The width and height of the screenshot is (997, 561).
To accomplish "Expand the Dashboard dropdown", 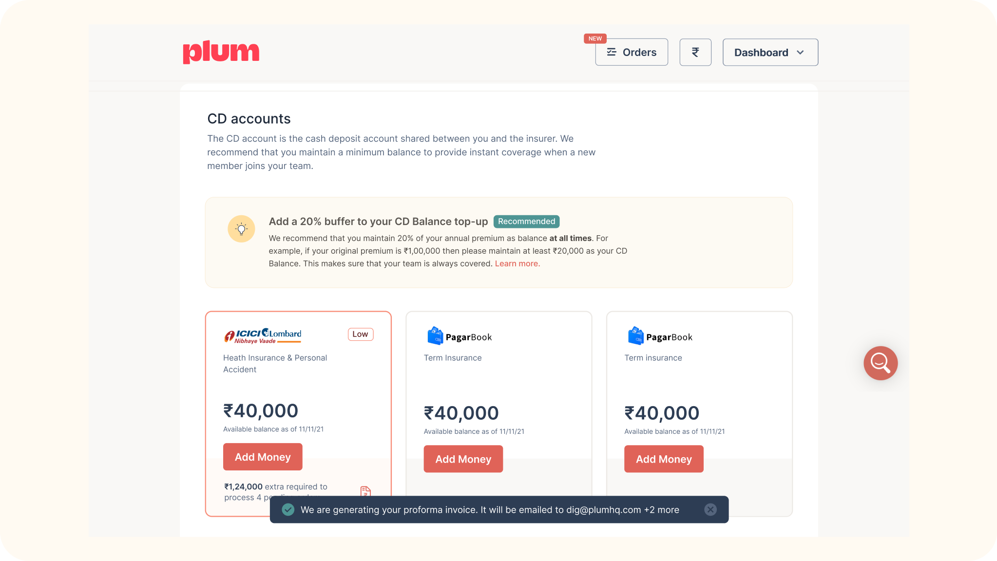I will coord(769,52).
